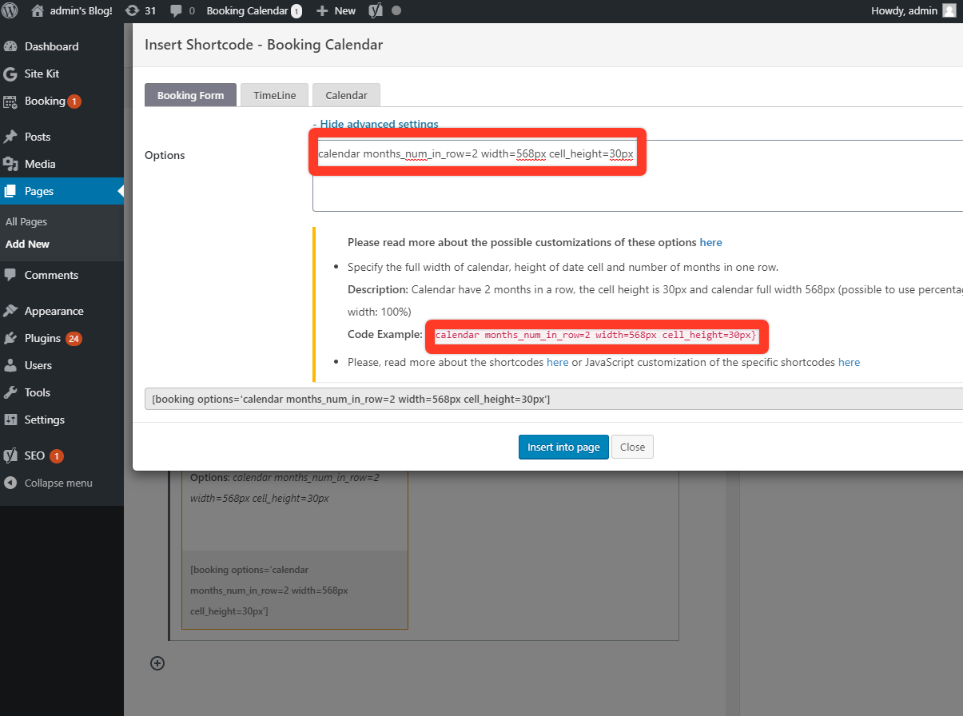963x716 pixels.
Task: Click the Dashboard gauge icon
Action: coord(10,46)
